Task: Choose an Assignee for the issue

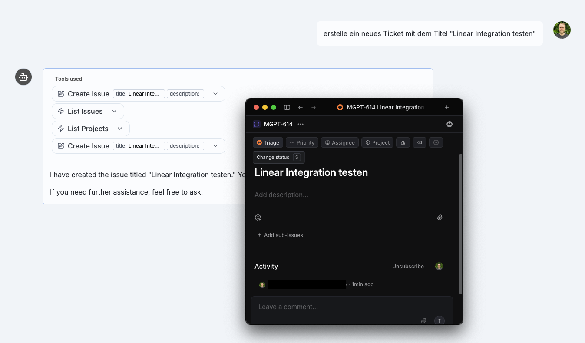Action: pos(340,142)
